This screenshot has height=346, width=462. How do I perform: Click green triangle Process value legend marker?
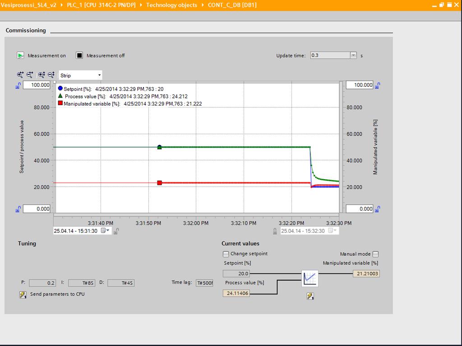[x=60, y=96]
